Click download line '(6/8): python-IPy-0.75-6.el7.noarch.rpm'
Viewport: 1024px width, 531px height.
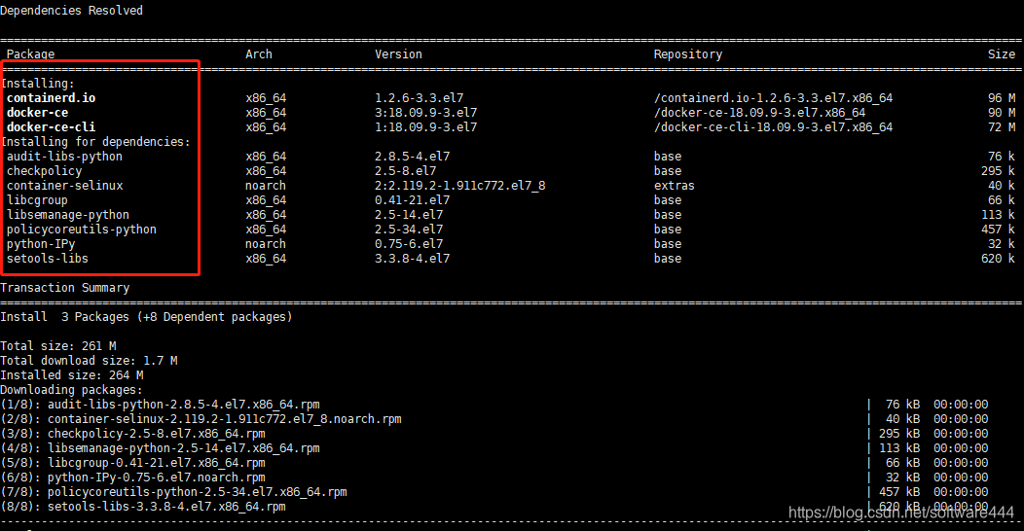pyautogui.click(x=132, y=478)
